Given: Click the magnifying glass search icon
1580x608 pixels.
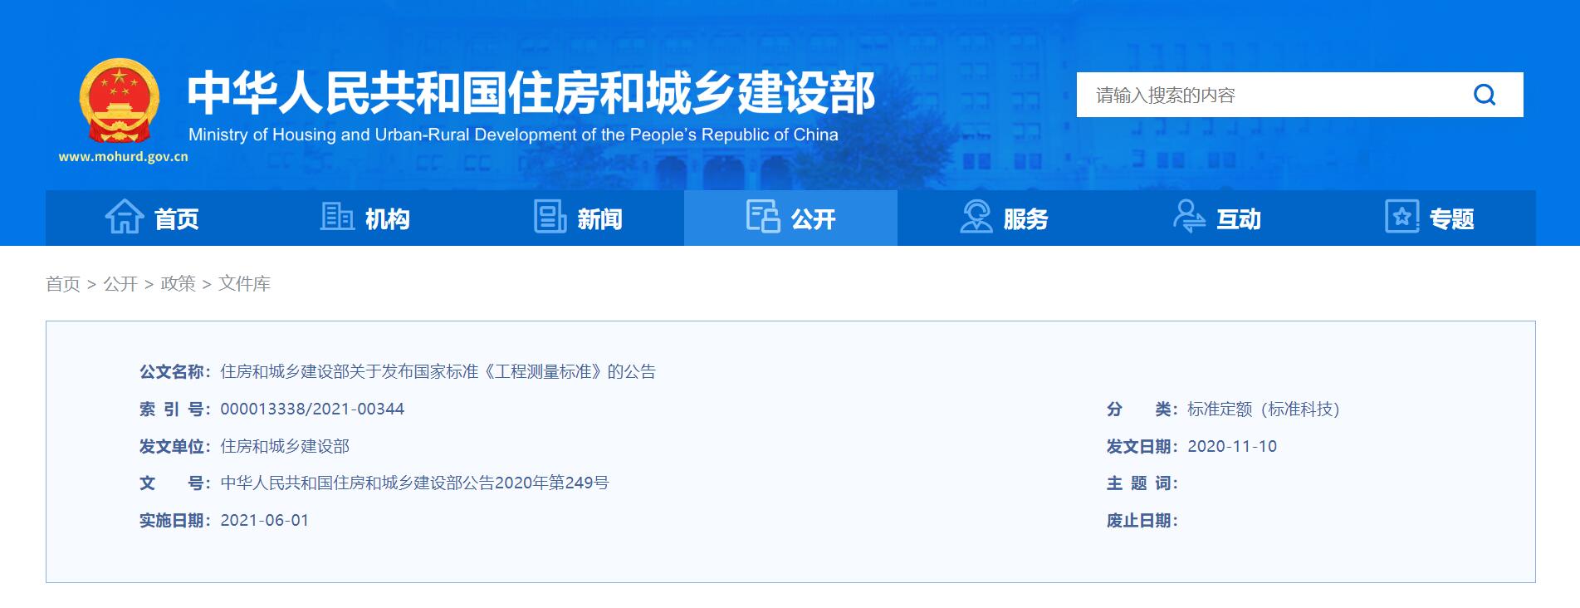Looking at the screenshot, I should 1485,95.
